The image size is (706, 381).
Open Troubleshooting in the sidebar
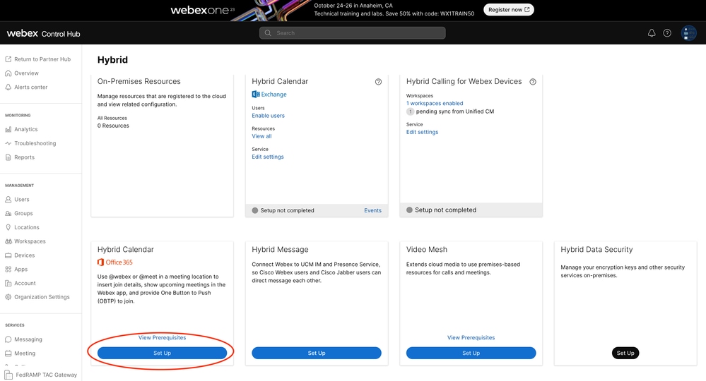point(35,143)
